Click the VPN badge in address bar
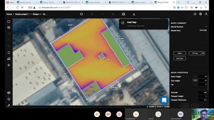The height and width of the screenshot is (120, 214). pyautogui.click(x=30, y=7)
